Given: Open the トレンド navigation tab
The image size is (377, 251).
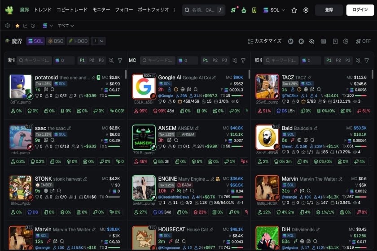Looking at the screenshot, I should click(x=43, y=10).
